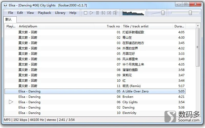Sort by Title / track artist header
Viewport: 205px width, 128px height.
[x=147, y=26]
